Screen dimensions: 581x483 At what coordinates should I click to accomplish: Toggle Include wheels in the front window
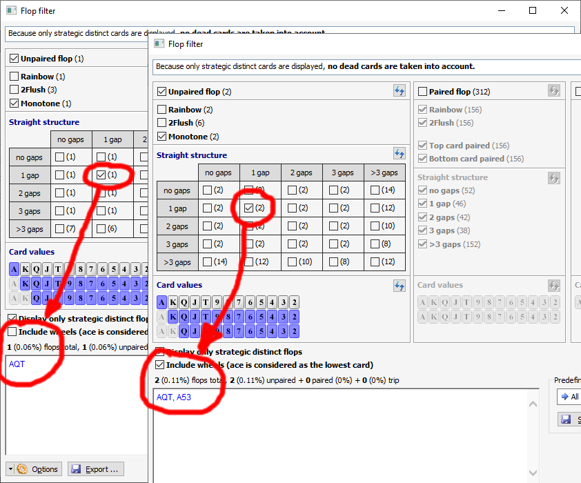pyautogui.click(x=159, y=365)
